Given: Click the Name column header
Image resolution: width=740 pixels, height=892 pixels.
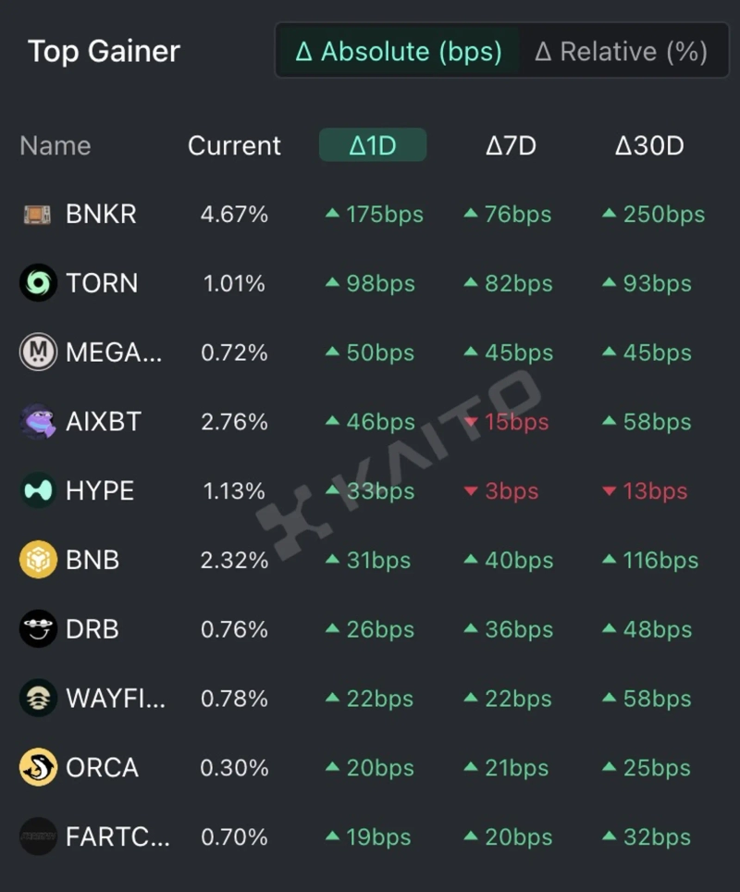Looking at the screenshot, I should [x=55, y=145].
